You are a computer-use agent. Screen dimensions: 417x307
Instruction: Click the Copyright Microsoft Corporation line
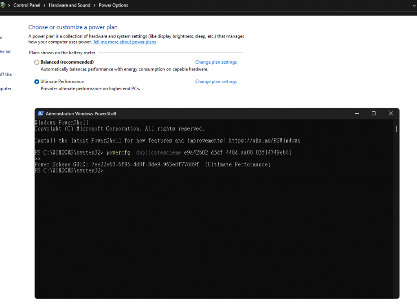pyautogui.click(x=119, y=128)
